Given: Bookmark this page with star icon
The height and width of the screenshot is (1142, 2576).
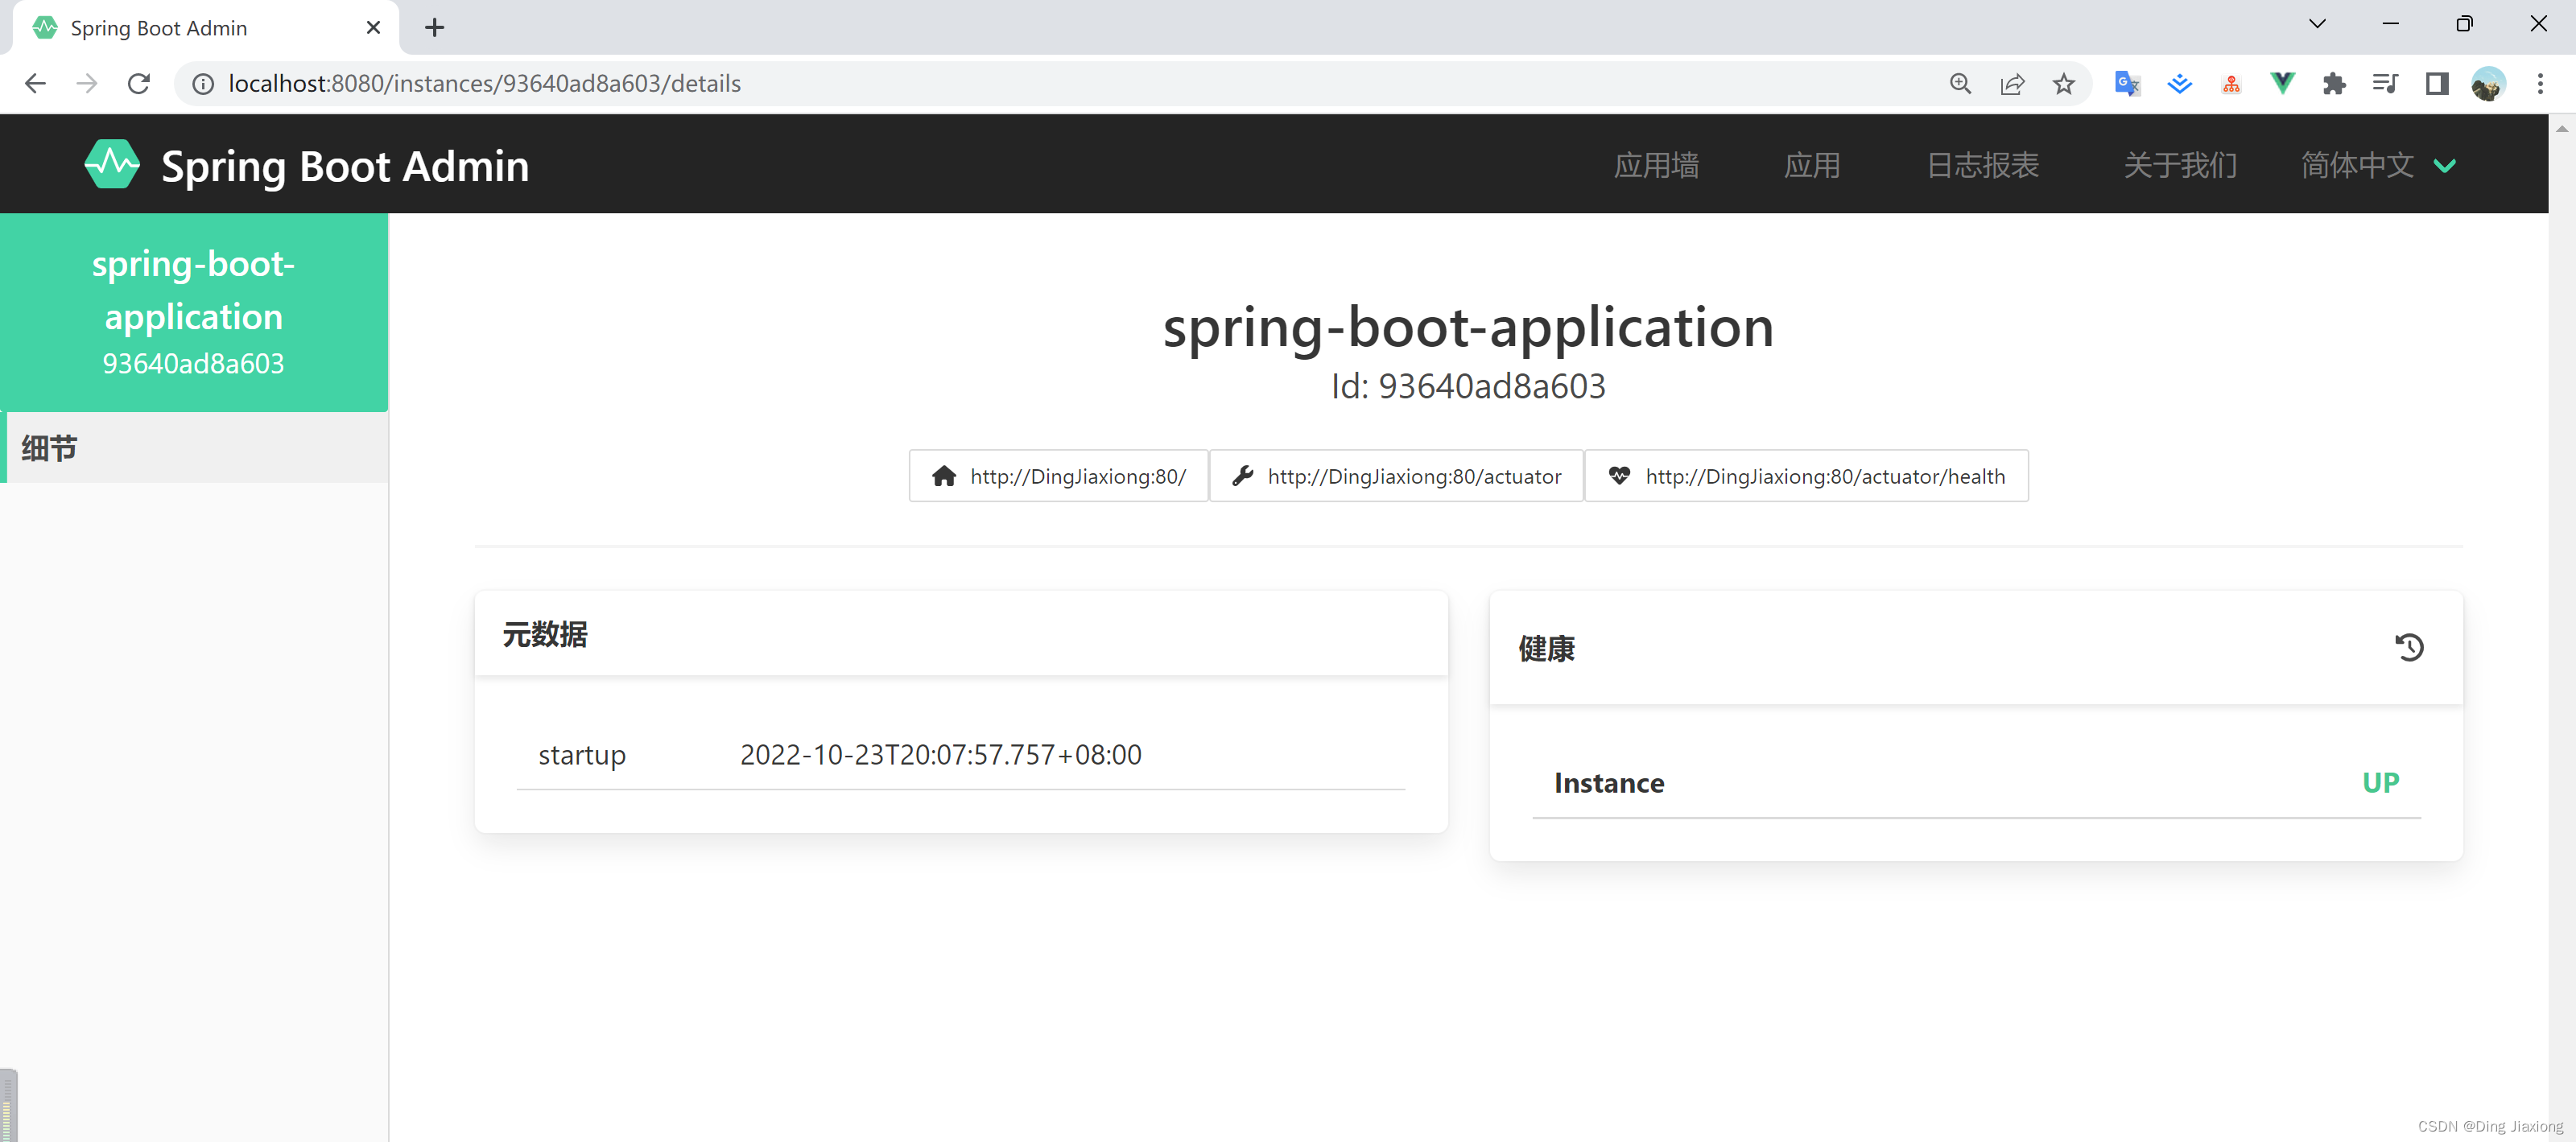Looking at the screenshot, I should click(2063, 84).
